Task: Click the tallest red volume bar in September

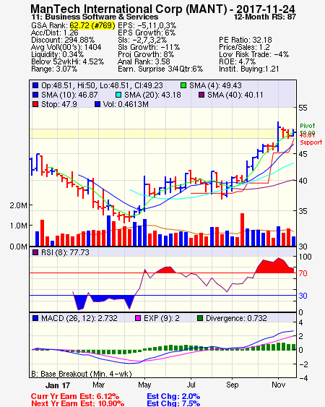Action: point(242,229)
